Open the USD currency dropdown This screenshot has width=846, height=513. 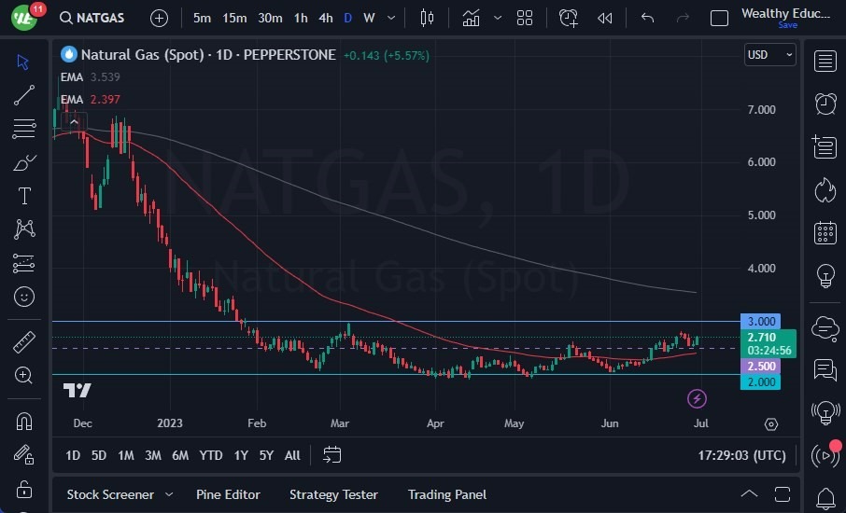coord(770,55)
